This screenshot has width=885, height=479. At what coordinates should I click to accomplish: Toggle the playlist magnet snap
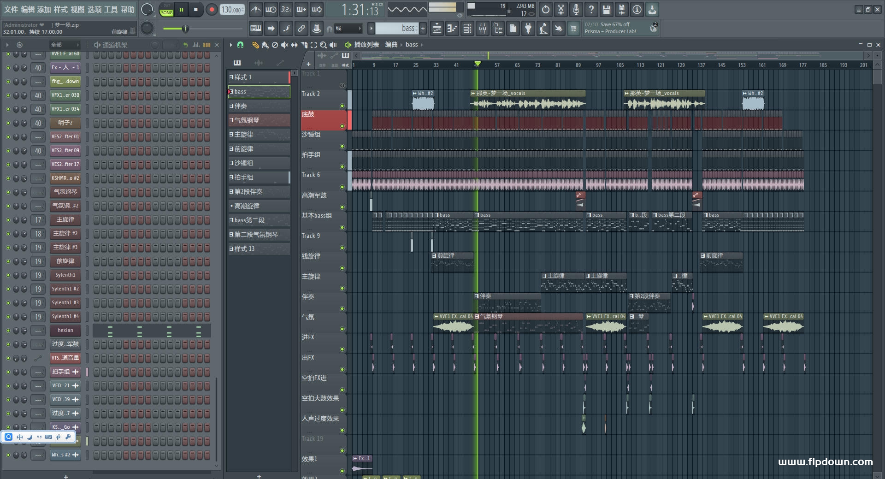pyautogui.click(x=240, y=45)
